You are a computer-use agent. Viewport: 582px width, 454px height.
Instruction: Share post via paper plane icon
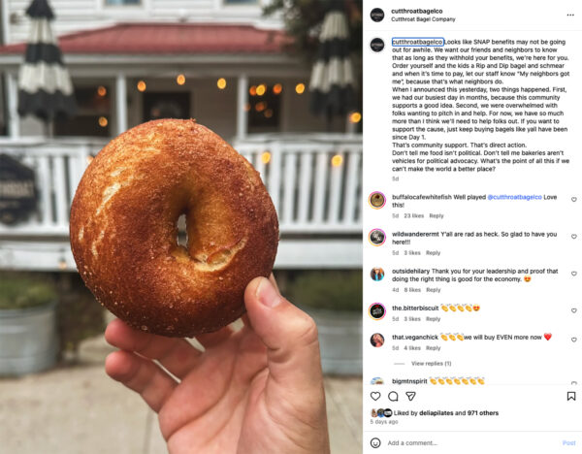coord(410,396)
